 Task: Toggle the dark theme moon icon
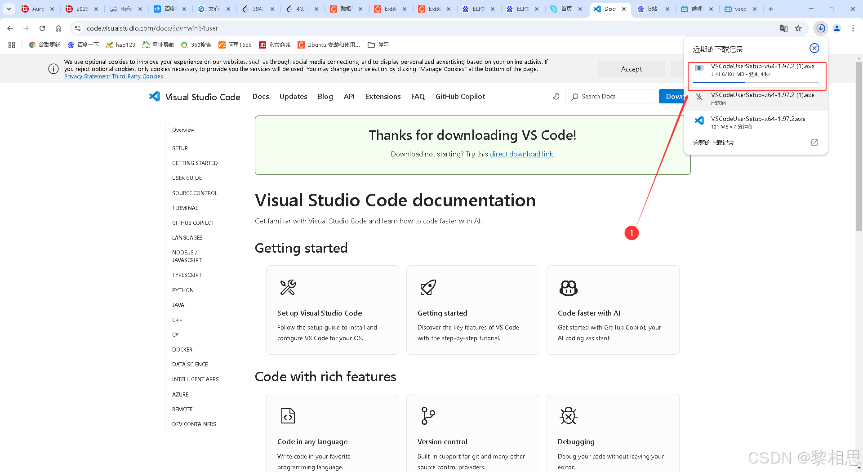click(556, 96)
